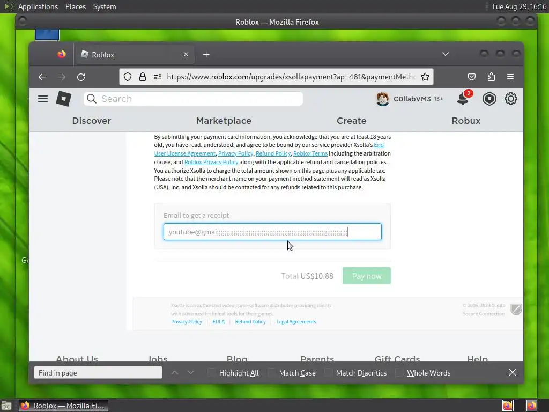Open the Xsolla Privacy Policy link in terms
549x412 pixels.
click(x=235, y=153)
